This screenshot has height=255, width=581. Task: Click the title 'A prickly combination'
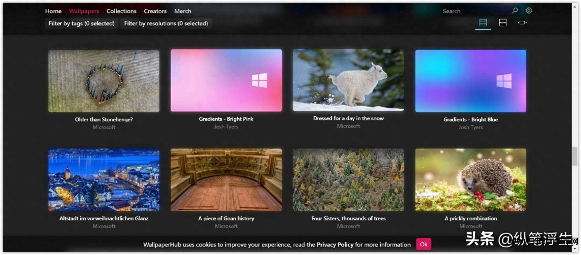coord(471,218)
